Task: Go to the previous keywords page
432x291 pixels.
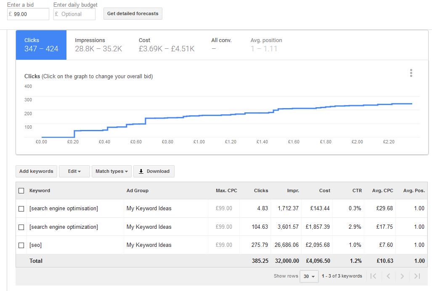Action: point(388,276)
